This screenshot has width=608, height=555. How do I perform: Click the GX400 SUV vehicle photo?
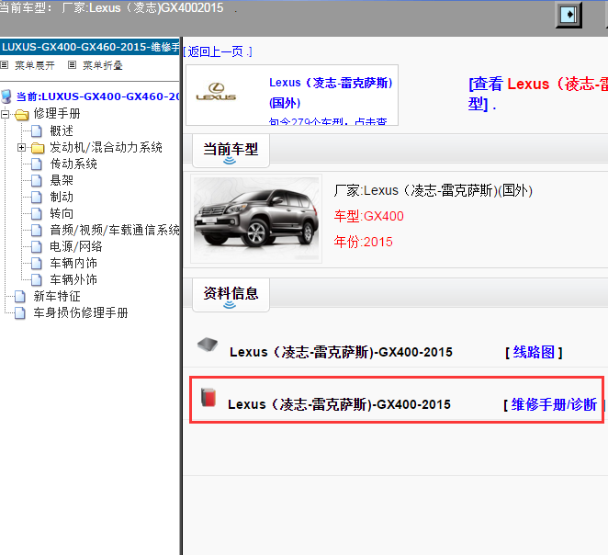tap(256, 219)
